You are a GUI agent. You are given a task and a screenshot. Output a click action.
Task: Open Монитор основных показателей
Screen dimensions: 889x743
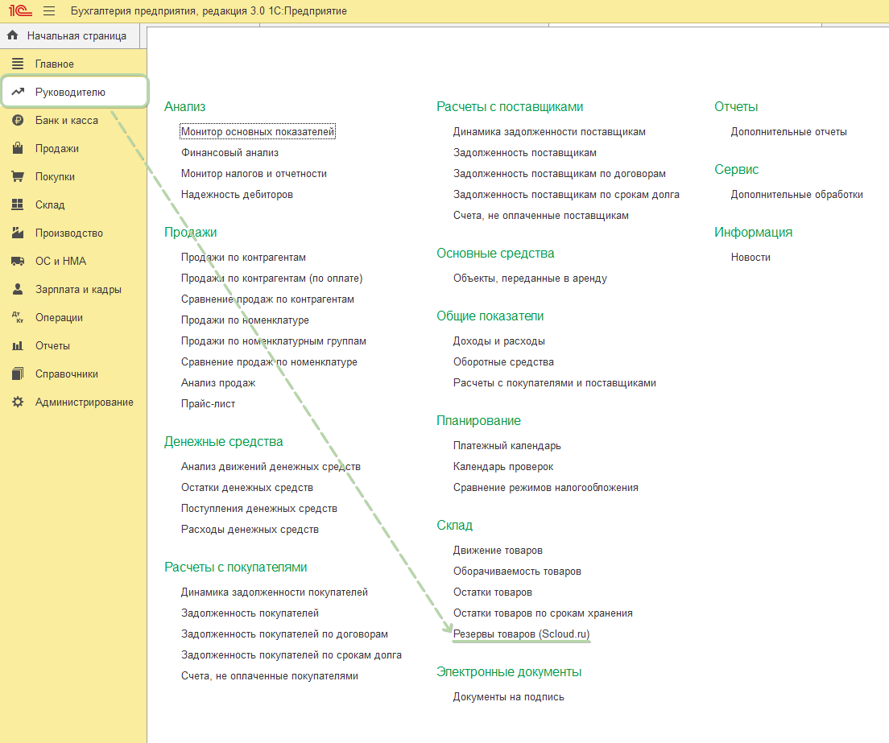point(258,131)
